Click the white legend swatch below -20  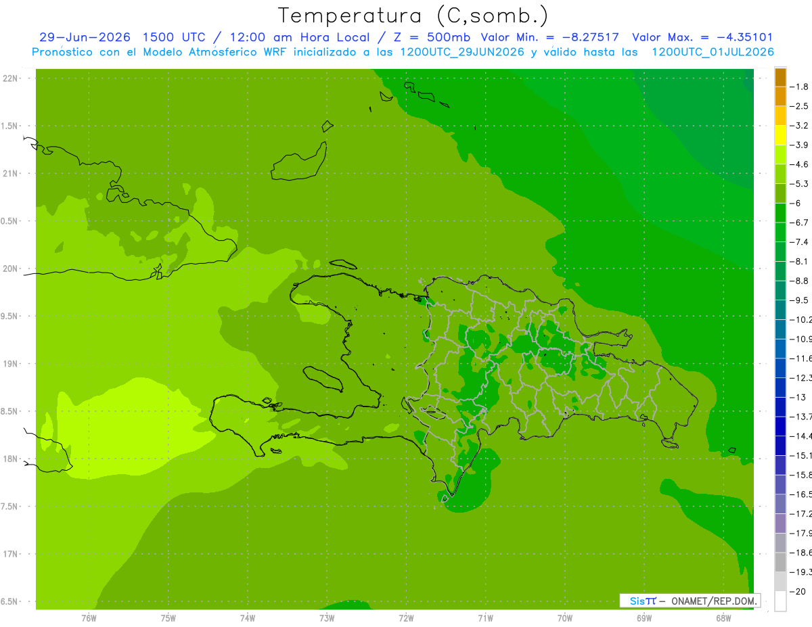pos(780,601)
